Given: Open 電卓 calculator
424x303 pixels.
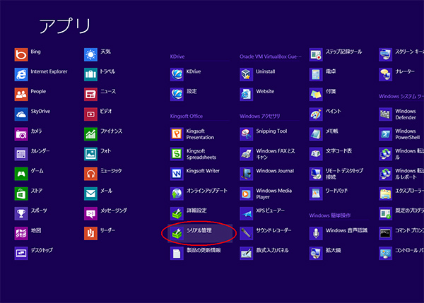Looking at the screenshot, I should pyautogui.click(x=316, y=74).
